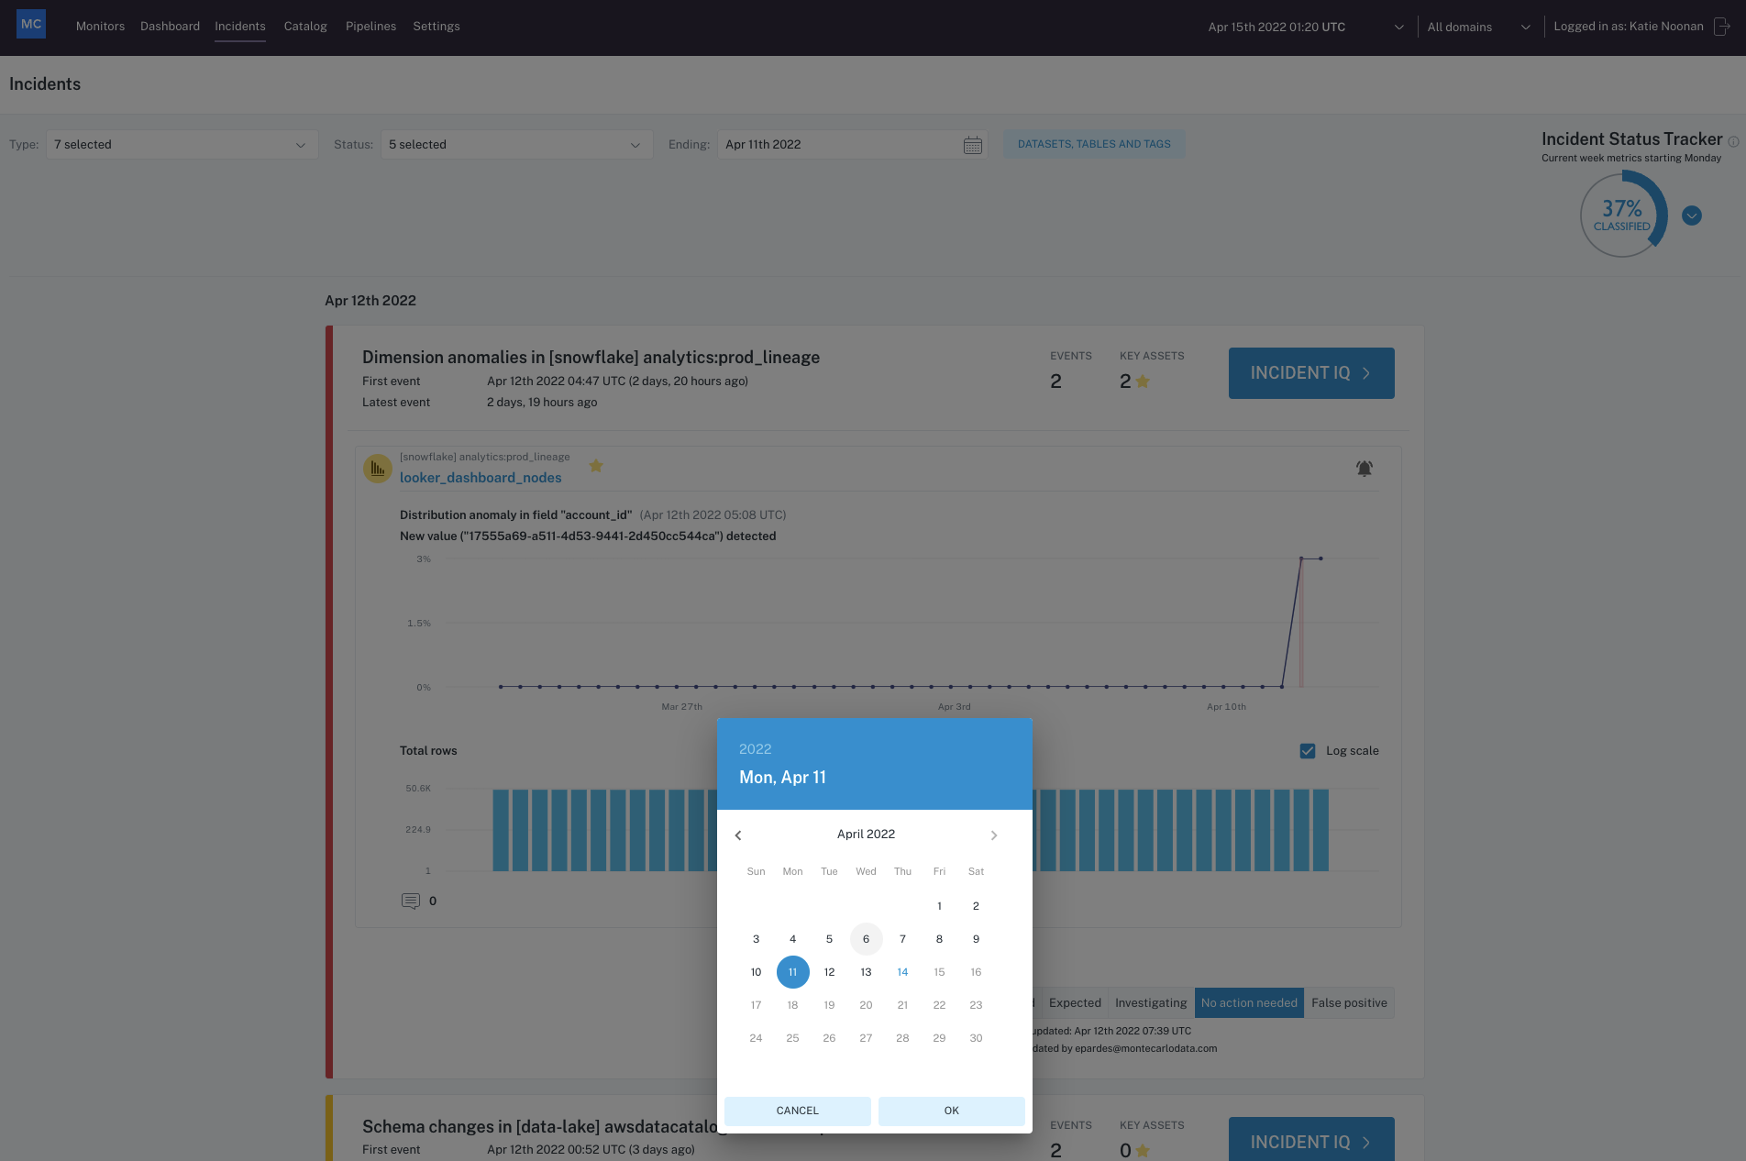Expand the Incident Status Tracker chevron
This screenshot has width=1746, height=1161.
(x=1692, y=216)
